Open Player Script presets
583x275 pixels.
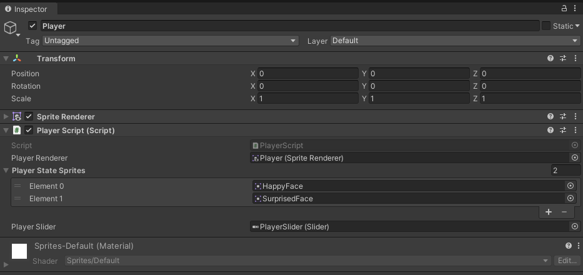(563, 130)
